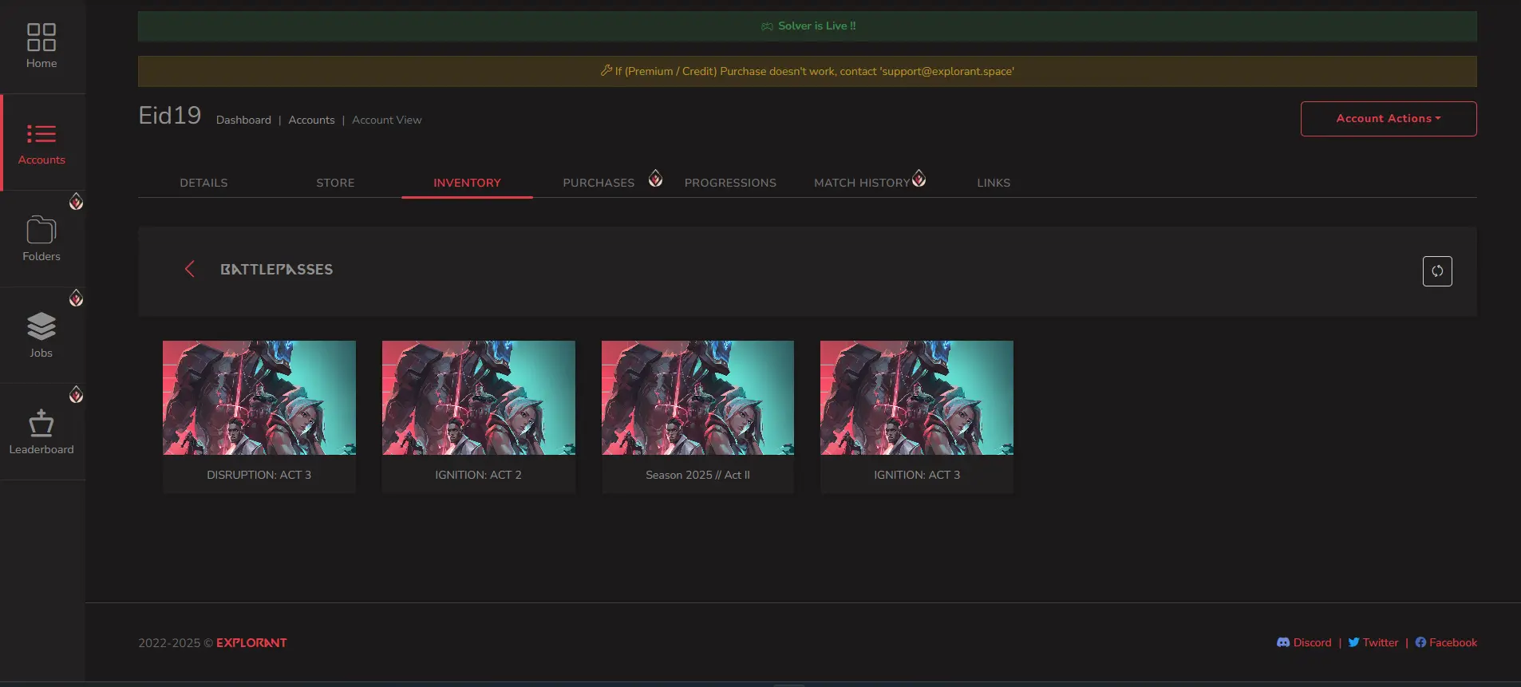
Task: Click the premium badge next to Match History
Action: tap(919, 179)
